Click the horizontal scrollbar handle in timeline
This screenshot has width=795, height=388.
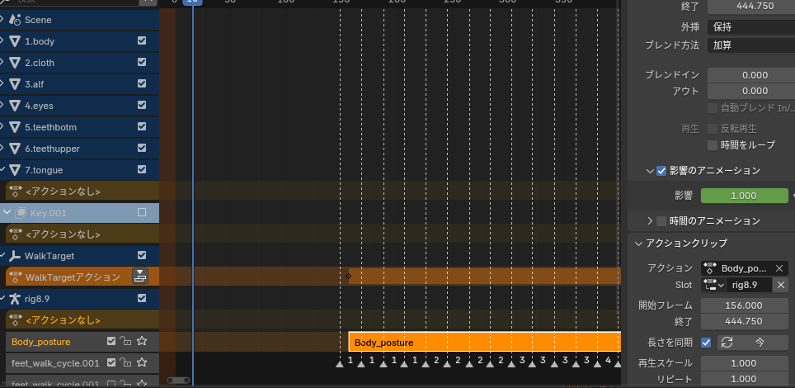pos(178,380)
